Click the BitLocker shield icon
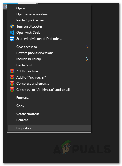Viewport: 122px width, 166px height. 12,26
